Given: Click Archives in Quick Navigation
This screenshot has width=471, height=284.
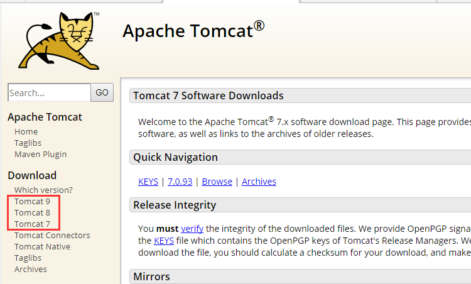Looking at the screenshot, I should pyautogui.click(x=259, y=182).
